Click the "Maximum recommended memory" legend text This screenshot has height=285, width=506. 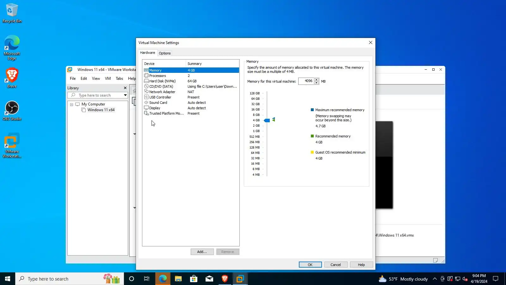(340, 110)
